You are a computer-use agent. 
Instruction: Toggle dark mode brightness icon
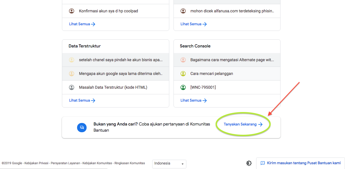249,163
